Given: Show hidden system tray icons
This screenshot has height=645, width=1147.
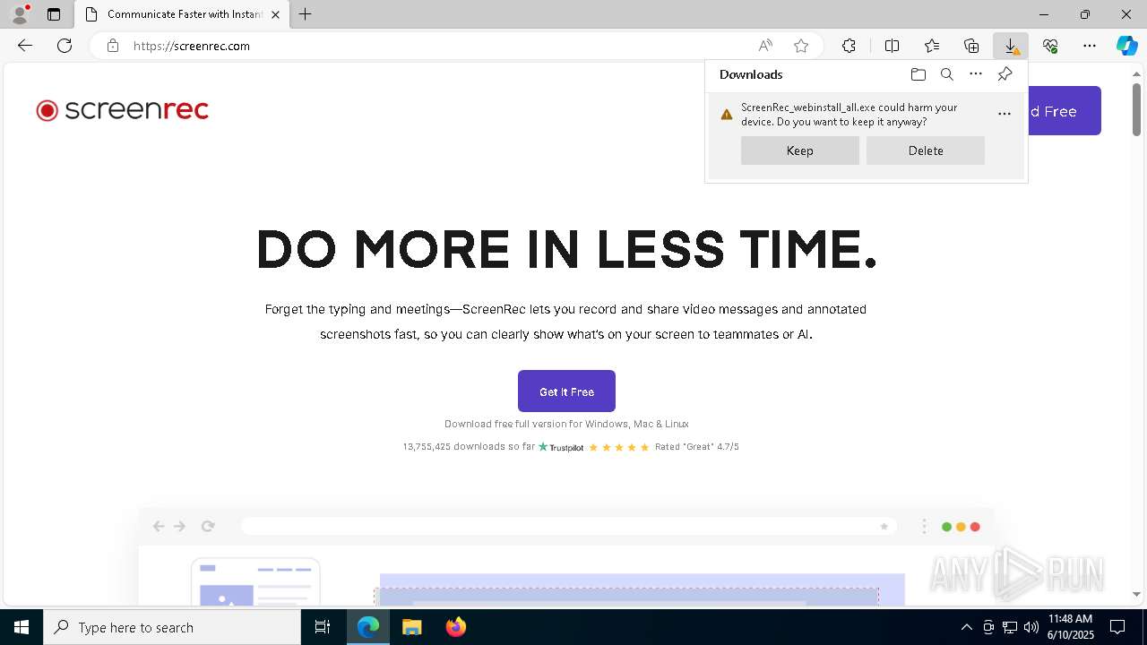Looking at the screenshot, I should pos(966,627).
